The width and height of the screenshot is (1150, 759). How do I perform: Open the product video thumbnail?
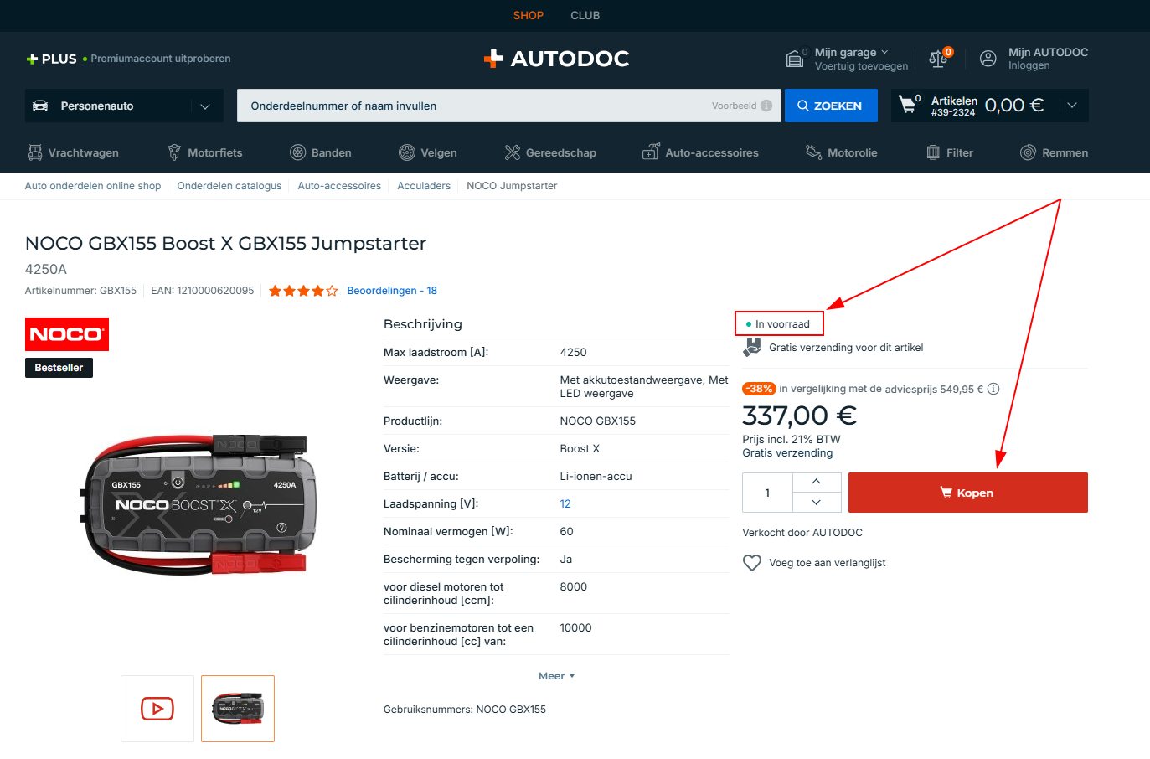(157, 709)
